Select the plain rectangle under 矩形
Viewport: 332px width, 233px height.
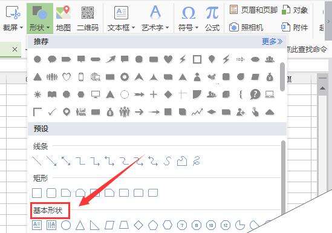pyautogui.click(x=37, y=193)
